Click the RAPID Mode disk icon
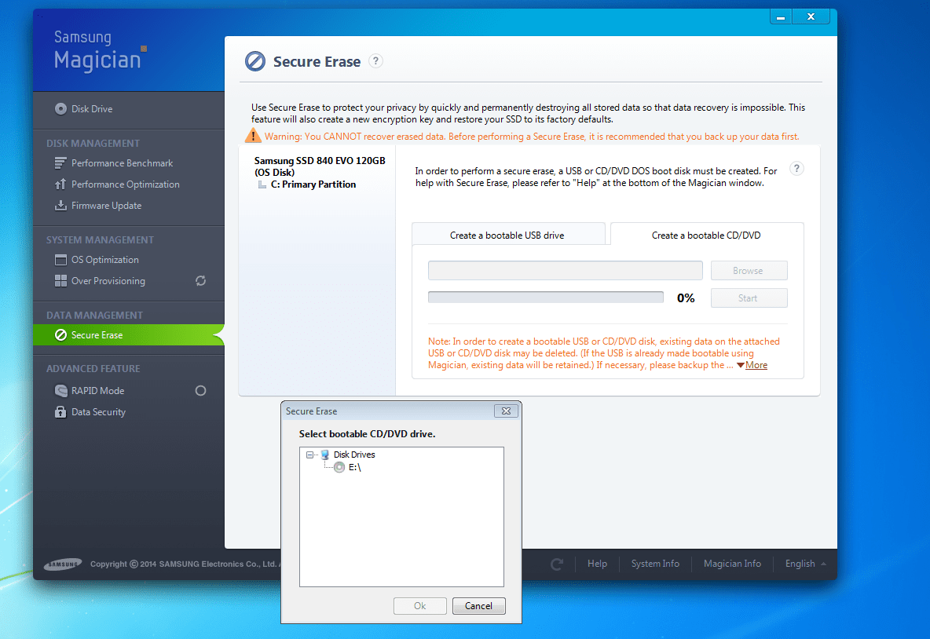The height and width of the screenshot is (639, 930). pos(60,391)
